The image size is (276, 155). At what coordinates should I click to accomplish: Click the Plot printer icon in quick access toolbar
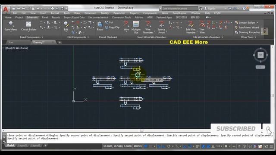pos(53,9)
